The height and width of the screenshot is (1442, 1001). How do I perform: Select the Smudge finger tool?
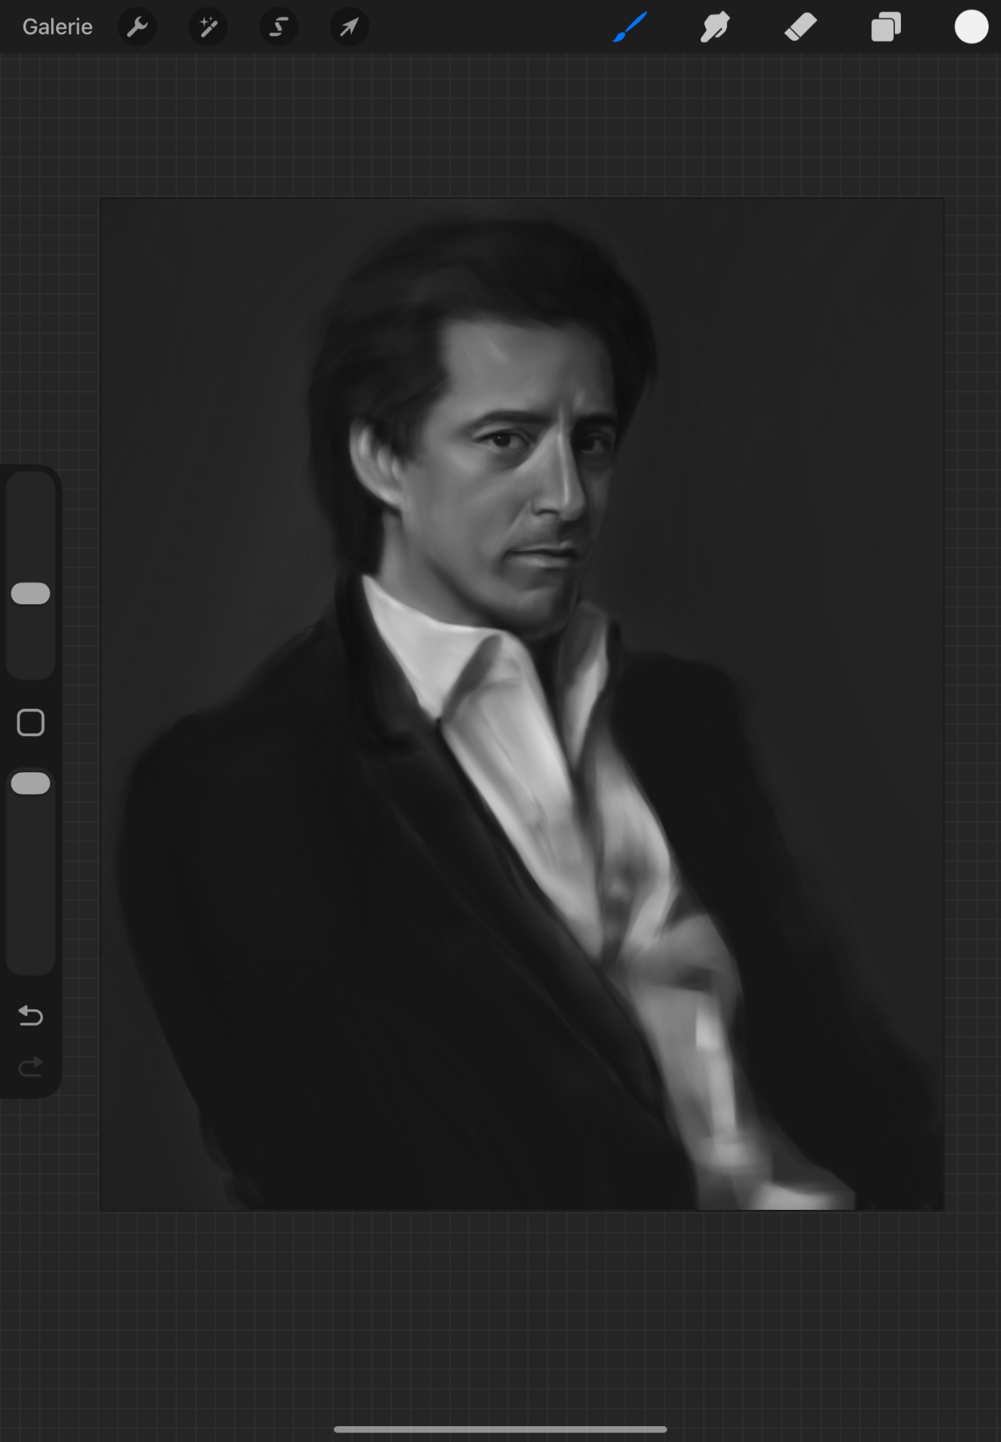click(x=715, y=27)
